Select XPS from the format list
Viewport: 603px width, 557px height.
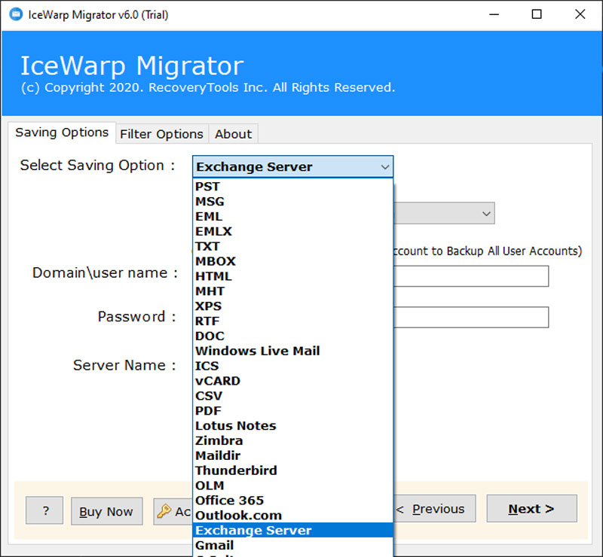pyautogui.click(x=292, y=306)
